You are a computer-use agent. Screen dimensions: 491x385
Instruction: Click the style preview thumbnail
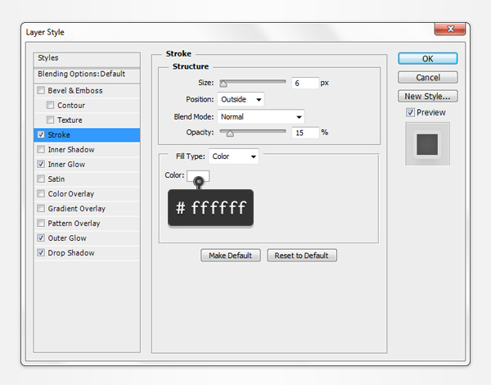point(427,144)
